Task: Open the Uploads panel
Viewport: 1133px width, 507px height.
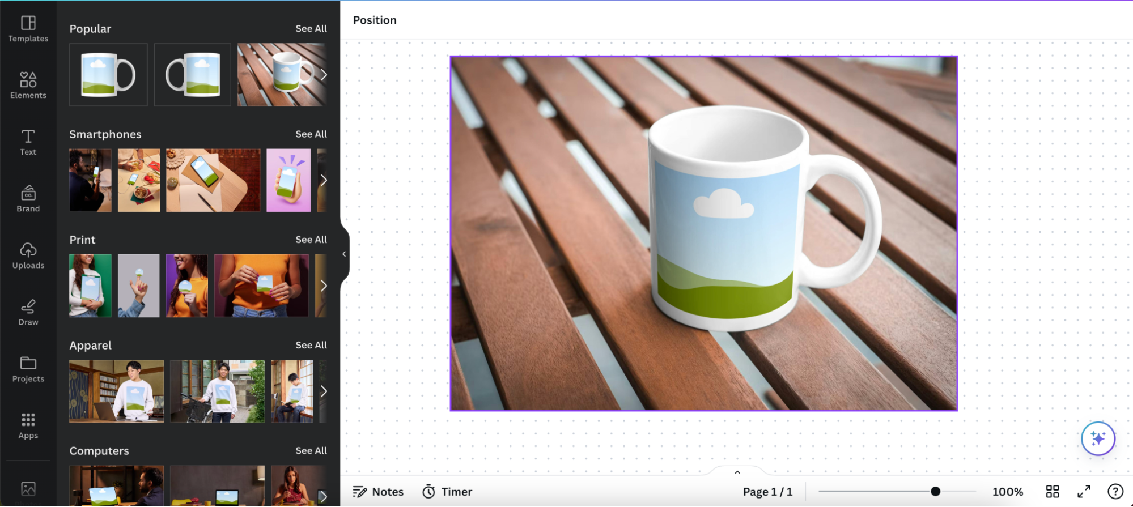Action: coord(28,255)
